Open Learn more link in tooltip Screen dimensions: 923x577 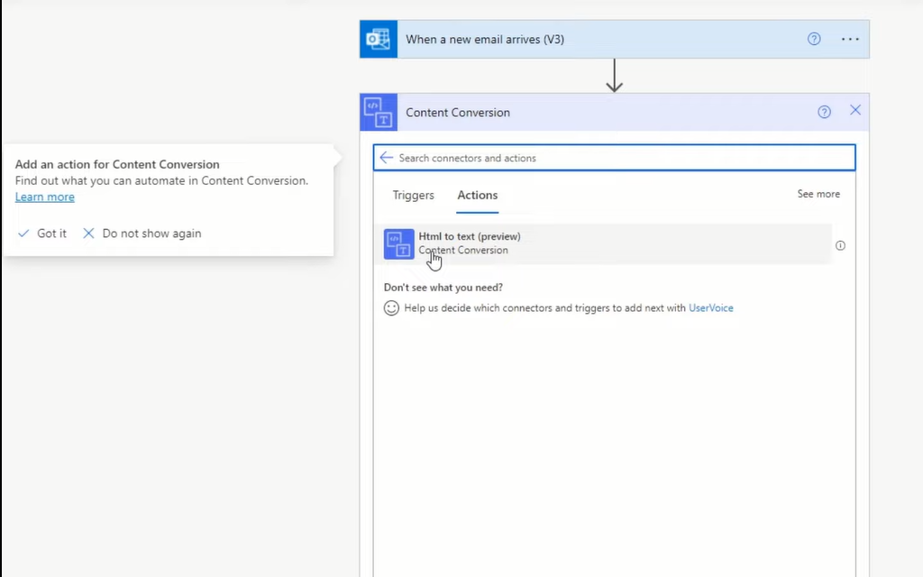45,197
